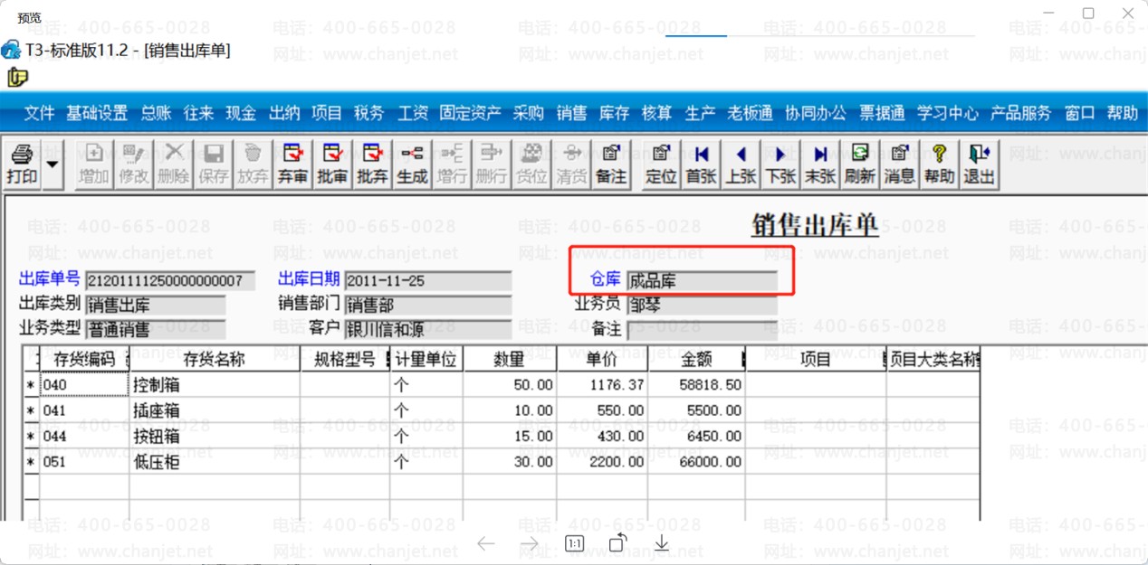Open the 生产 menu
Image resolution: width=1148 pixels, height=565 pixels.
coord(701,113)
